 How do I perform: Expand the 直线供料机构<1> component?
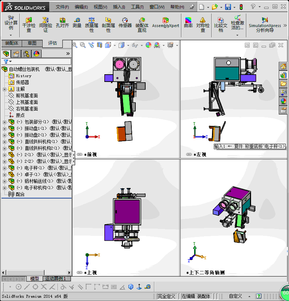click(x=5, y=142)
